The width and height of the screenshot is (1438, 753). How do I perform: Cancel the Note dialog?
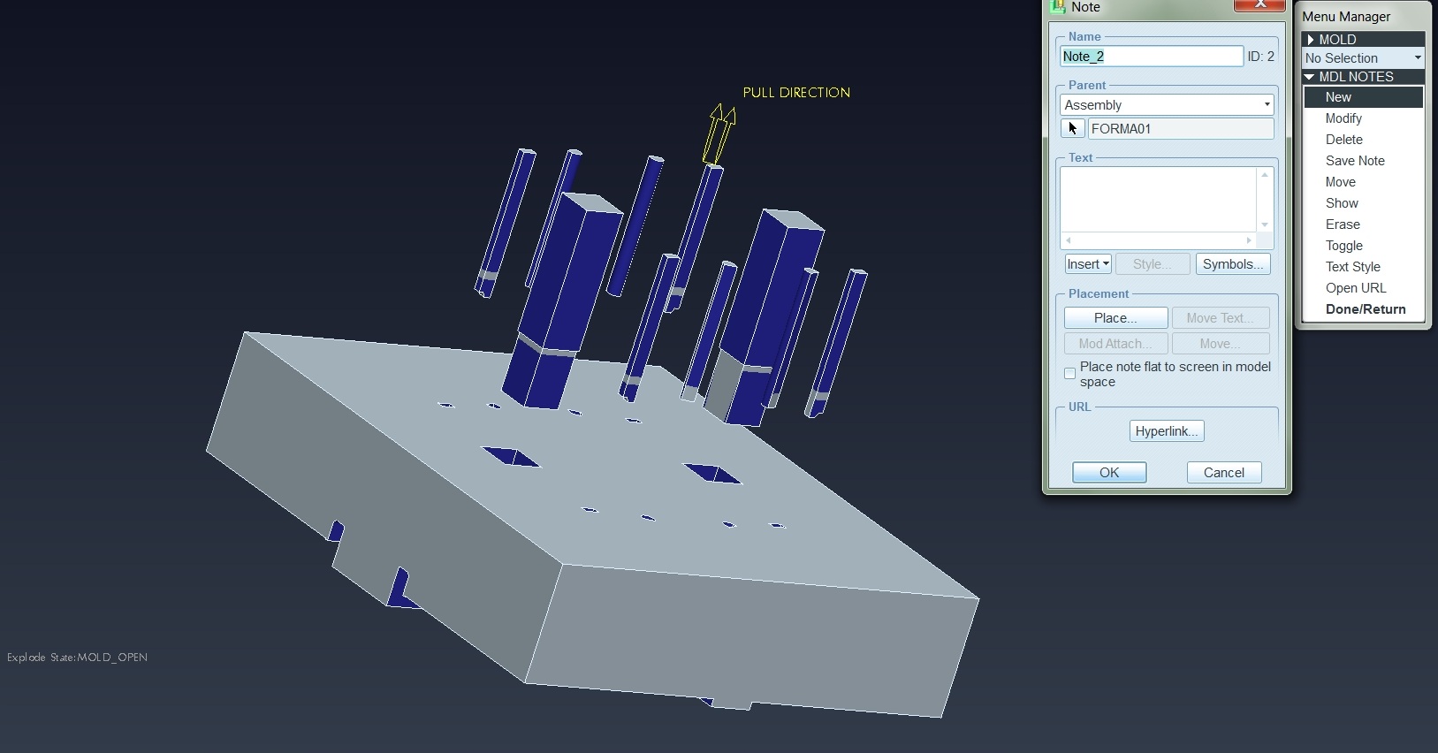click(x=1224, y=473)
